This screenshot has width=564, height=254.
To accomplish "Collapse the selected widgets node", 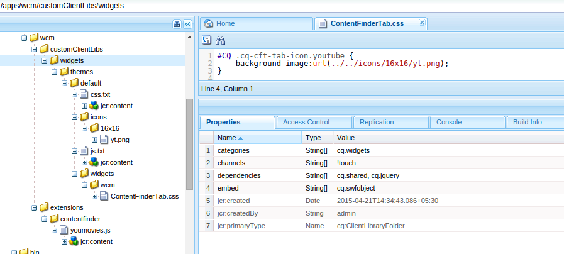I will coord(44,60).
